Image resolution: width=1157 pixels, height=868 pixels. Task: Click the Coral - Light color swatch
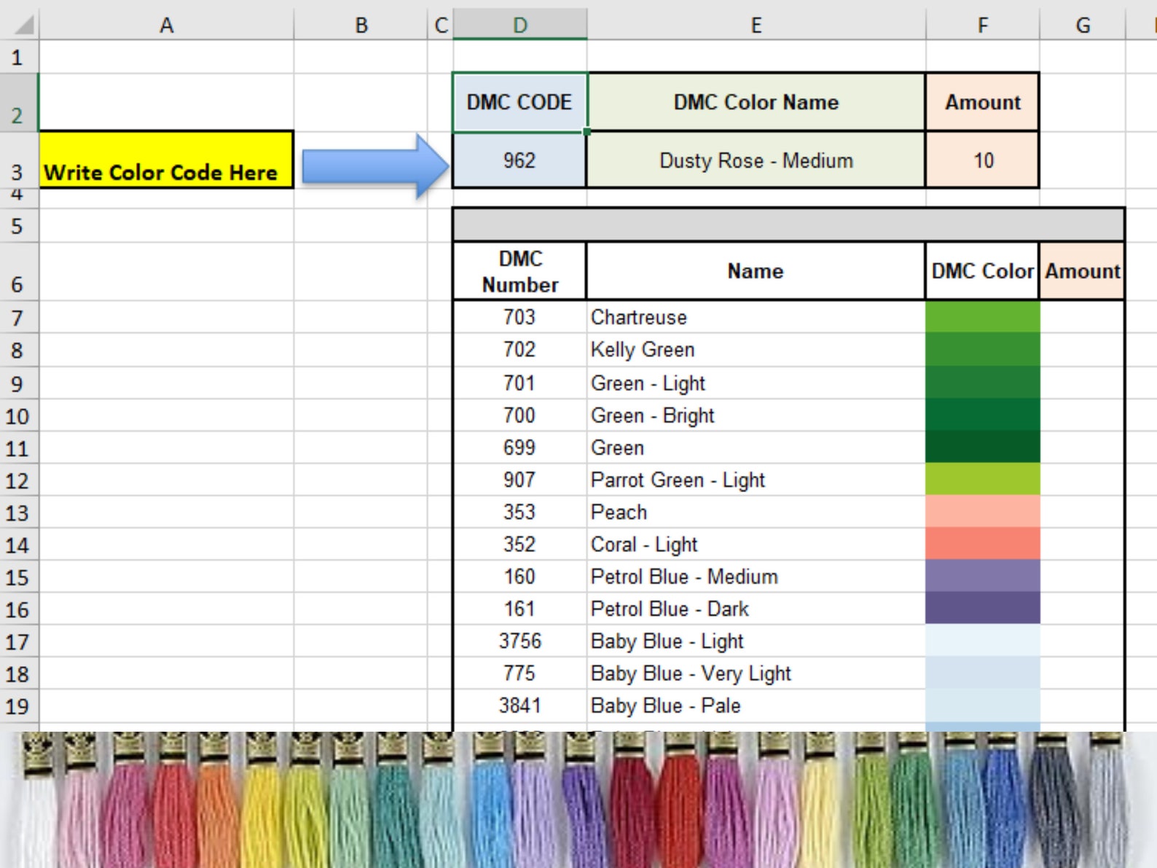pyautogui.click(x=982, y=544)
